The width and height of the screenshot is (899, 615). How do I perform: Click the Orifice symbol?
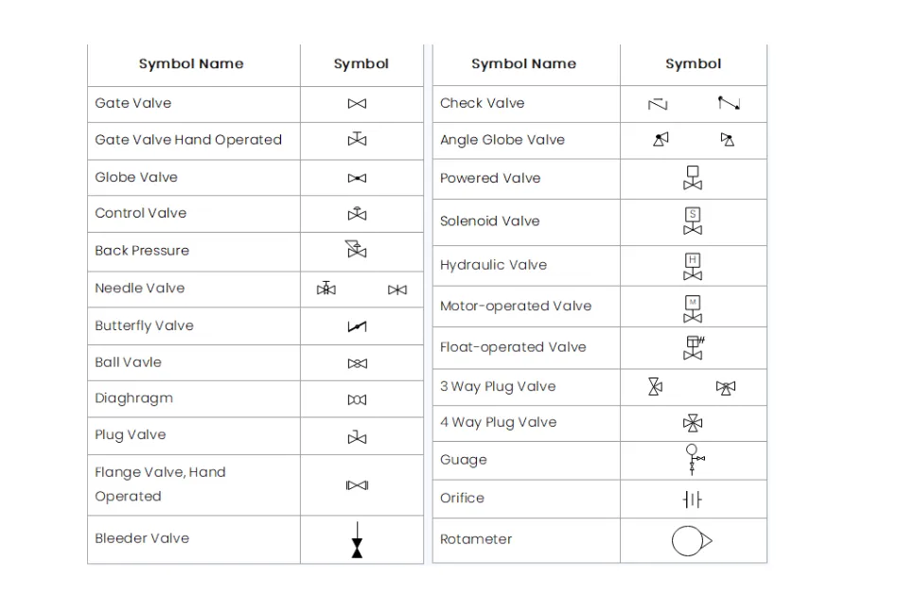(693, 499)
